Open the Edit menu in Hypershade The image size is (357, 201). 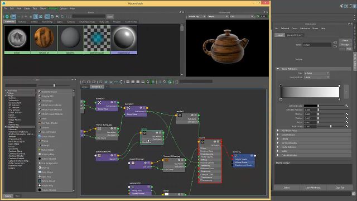point(12,8)
